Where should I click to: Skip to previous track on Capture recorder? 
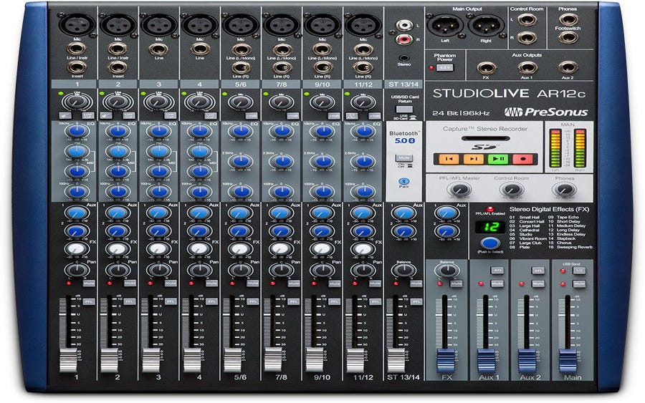tap(449, 159)
